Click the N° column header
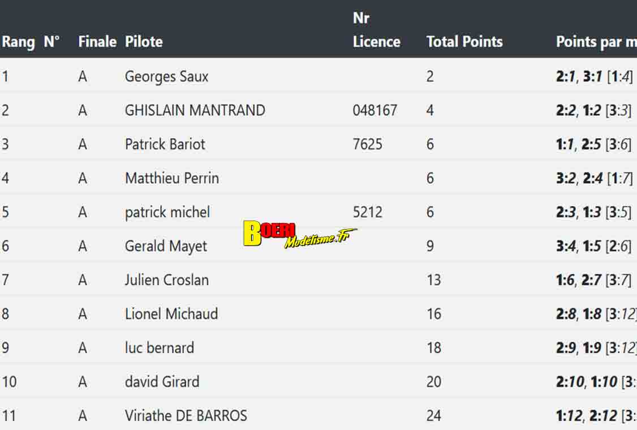The height and width of the screenshot is (430, 637). coord(51,41)
